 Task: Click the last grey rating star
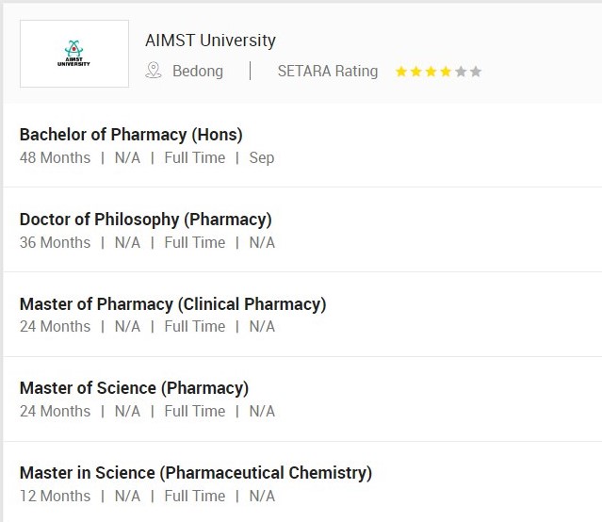(476, 72)
